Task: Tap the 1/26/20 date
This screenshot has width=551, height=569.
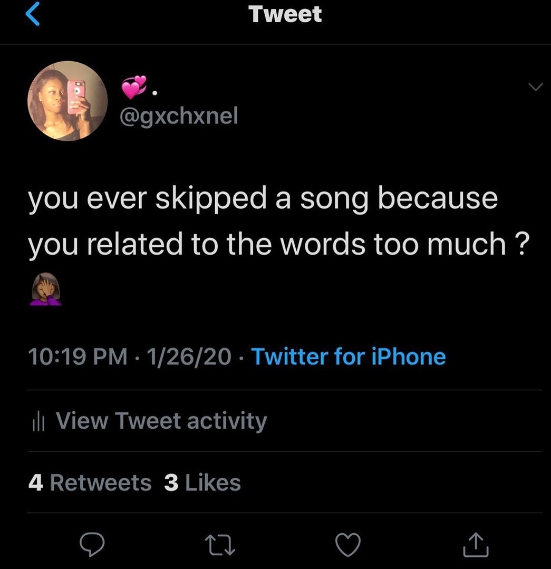Action: pos(189,357)
